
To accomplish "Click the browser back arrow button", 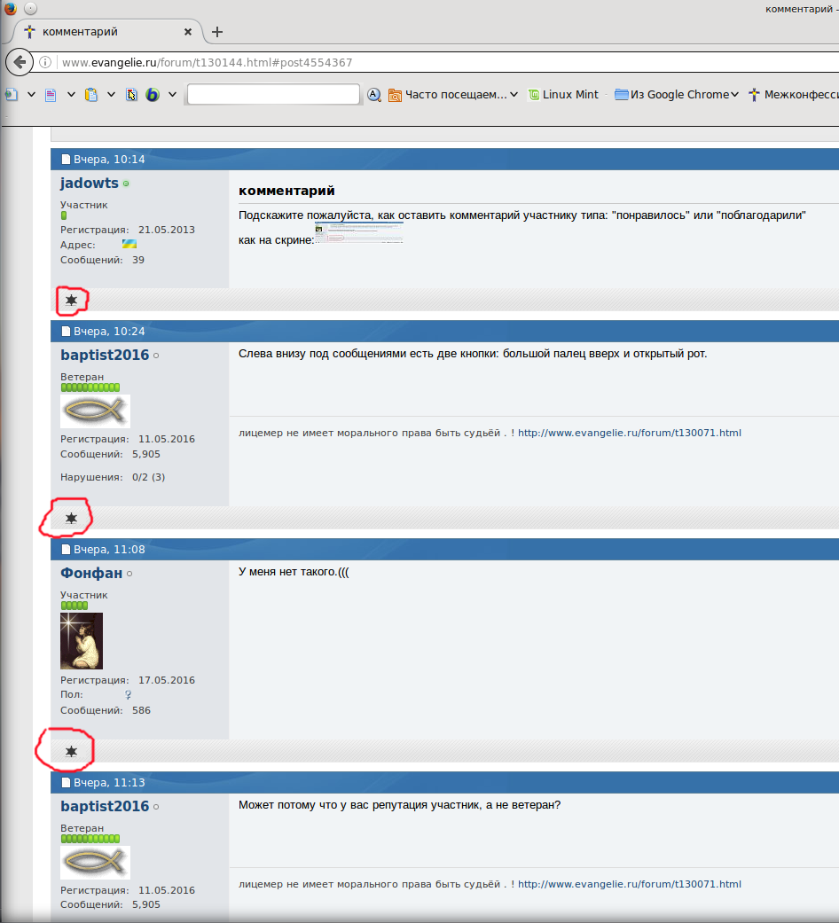I will pyautogui.click(x=20, y=63).
